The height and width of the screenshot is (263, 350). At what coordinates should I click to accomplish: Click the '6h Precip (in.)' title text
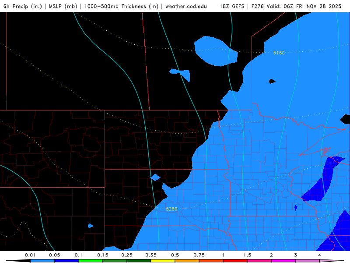(x=23, y=6)
